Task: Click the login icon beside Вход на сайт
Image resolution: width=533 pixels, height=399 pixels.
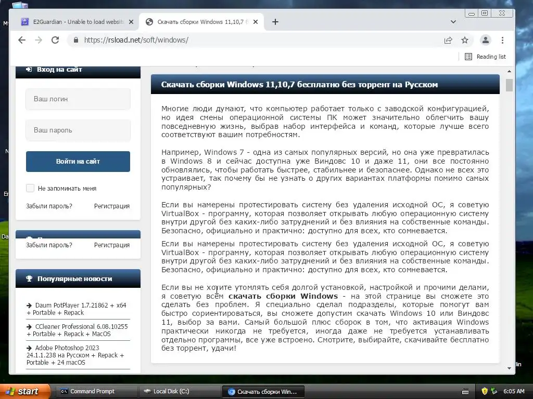Action: click(x=29, y=69)
